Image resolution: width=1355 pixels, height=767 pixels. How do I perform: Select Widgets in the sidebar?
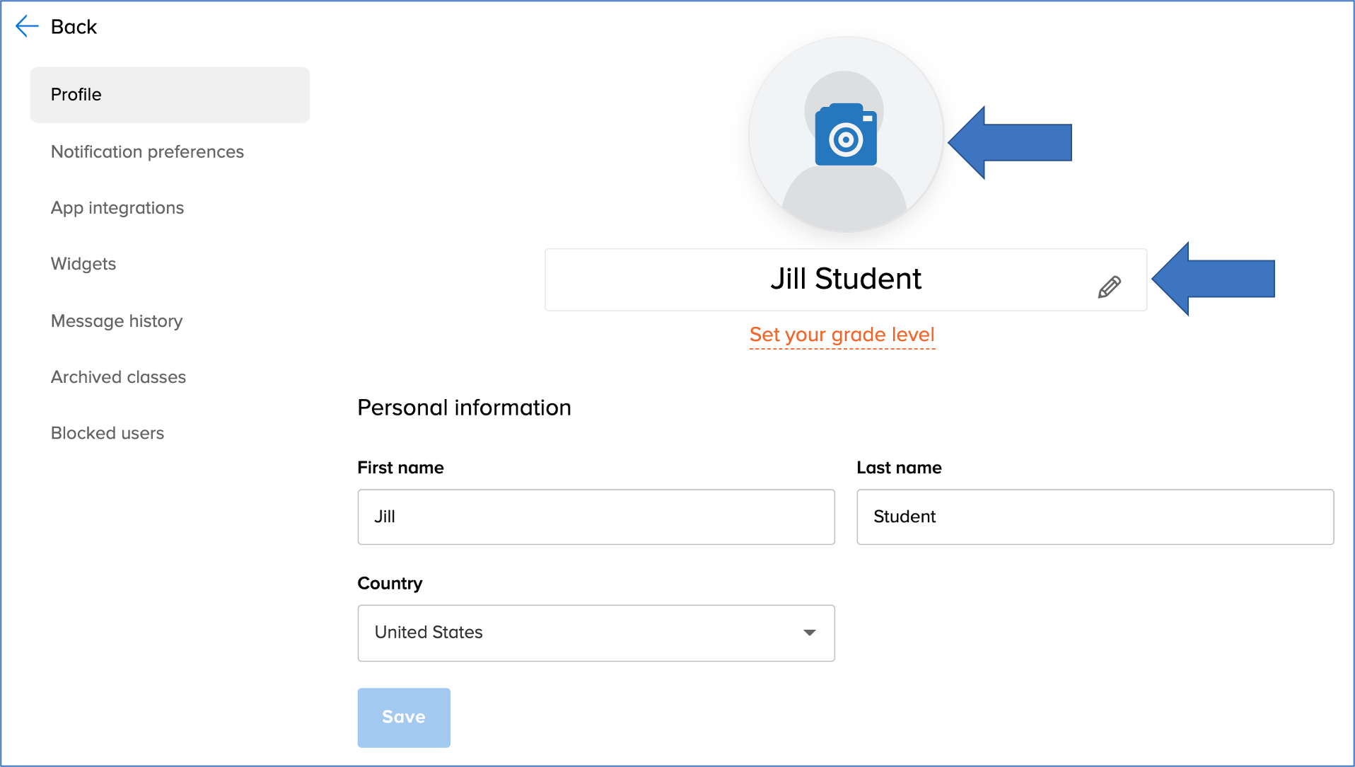click(83, 264)
